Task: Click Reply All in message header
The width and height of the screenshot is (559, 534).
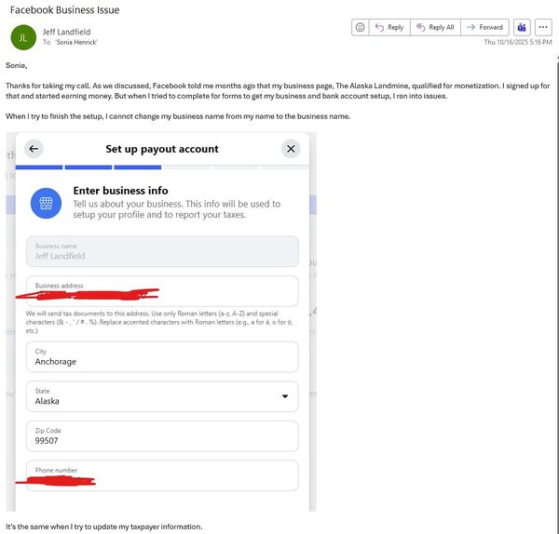Action: (x=435, y=27)
